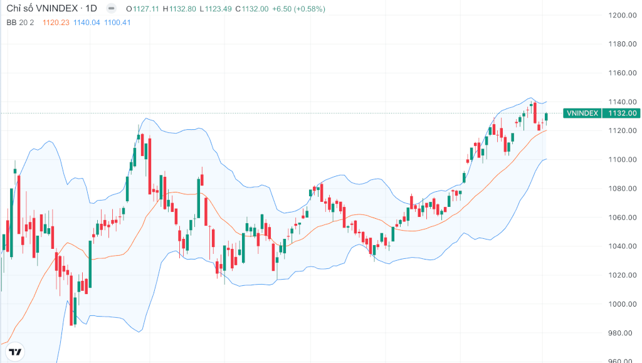Image resolution: width=642 pixels, height=363 pixels.
Task: Click the upper band value 1140.04
Action: point(87,23)
